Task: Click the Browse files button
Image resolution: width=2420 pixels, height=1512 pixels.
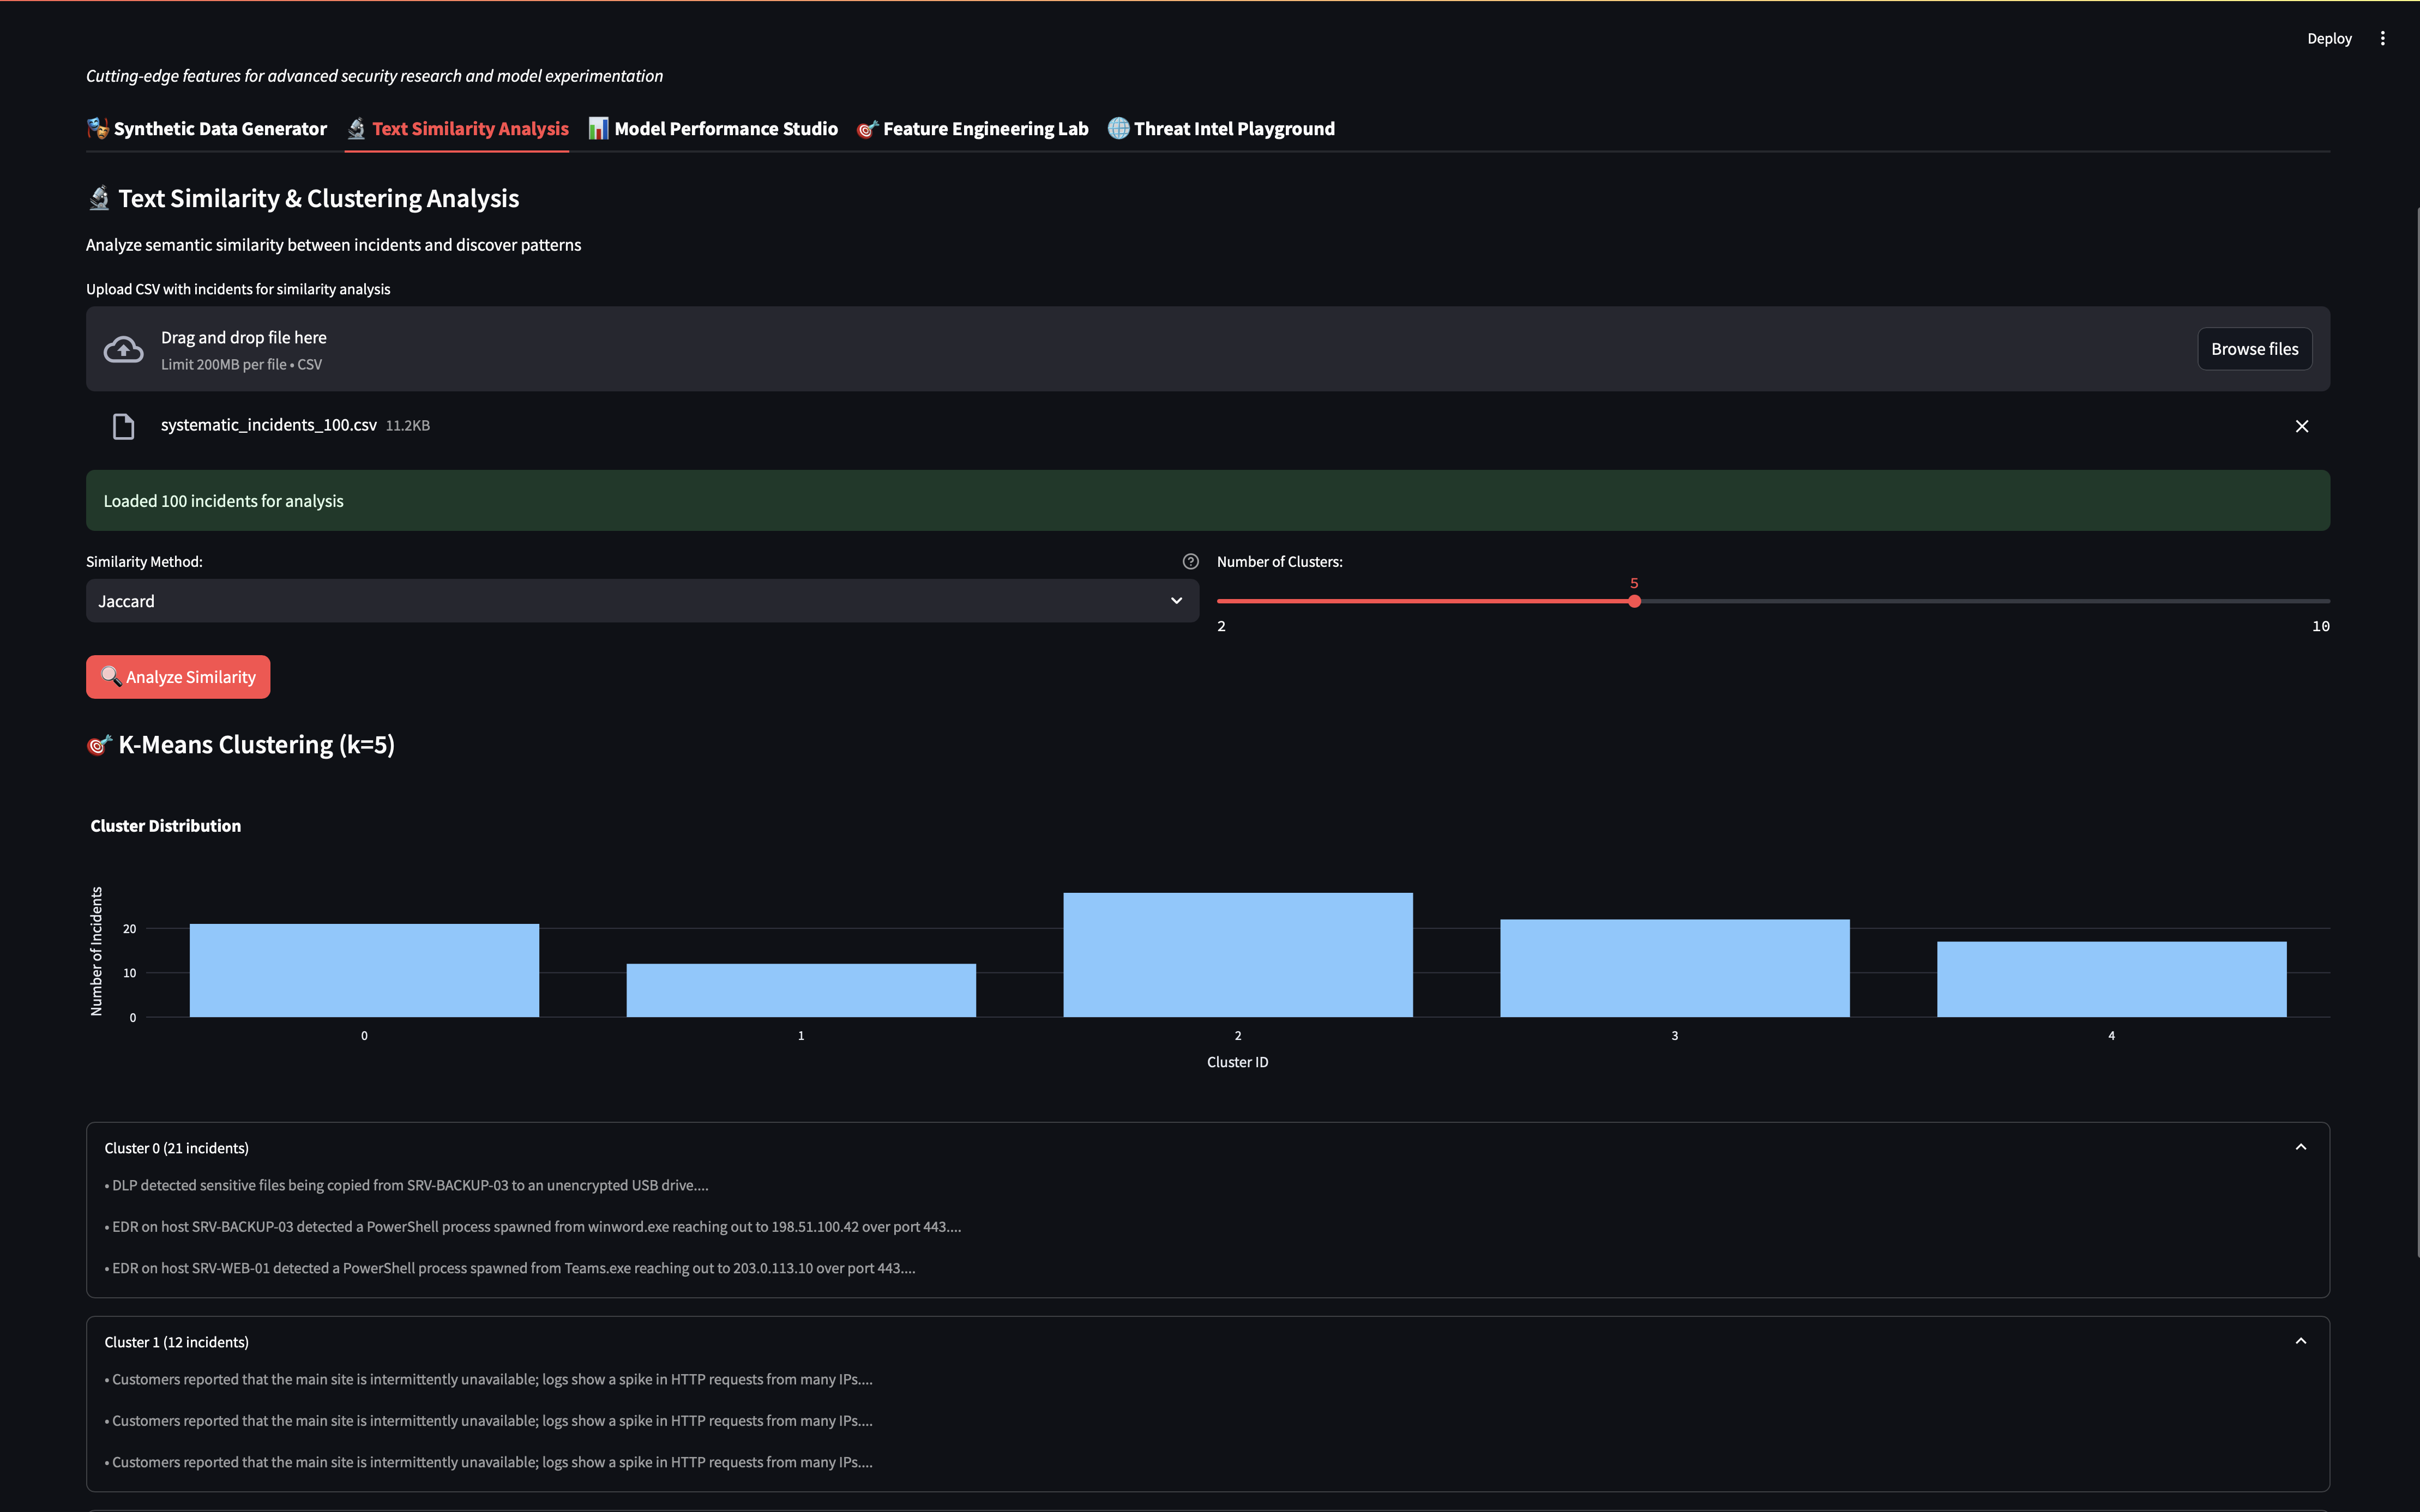Action: pyautogui.click(x=2254, y=348)
